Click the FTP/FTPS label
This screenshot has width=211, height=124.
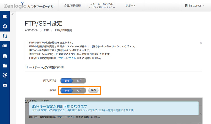[x=50, y=81]
